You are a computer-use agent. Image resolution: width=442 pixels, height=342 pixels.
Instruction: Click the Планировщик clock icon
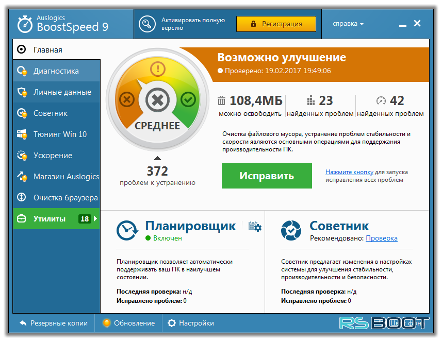[127, 230]
